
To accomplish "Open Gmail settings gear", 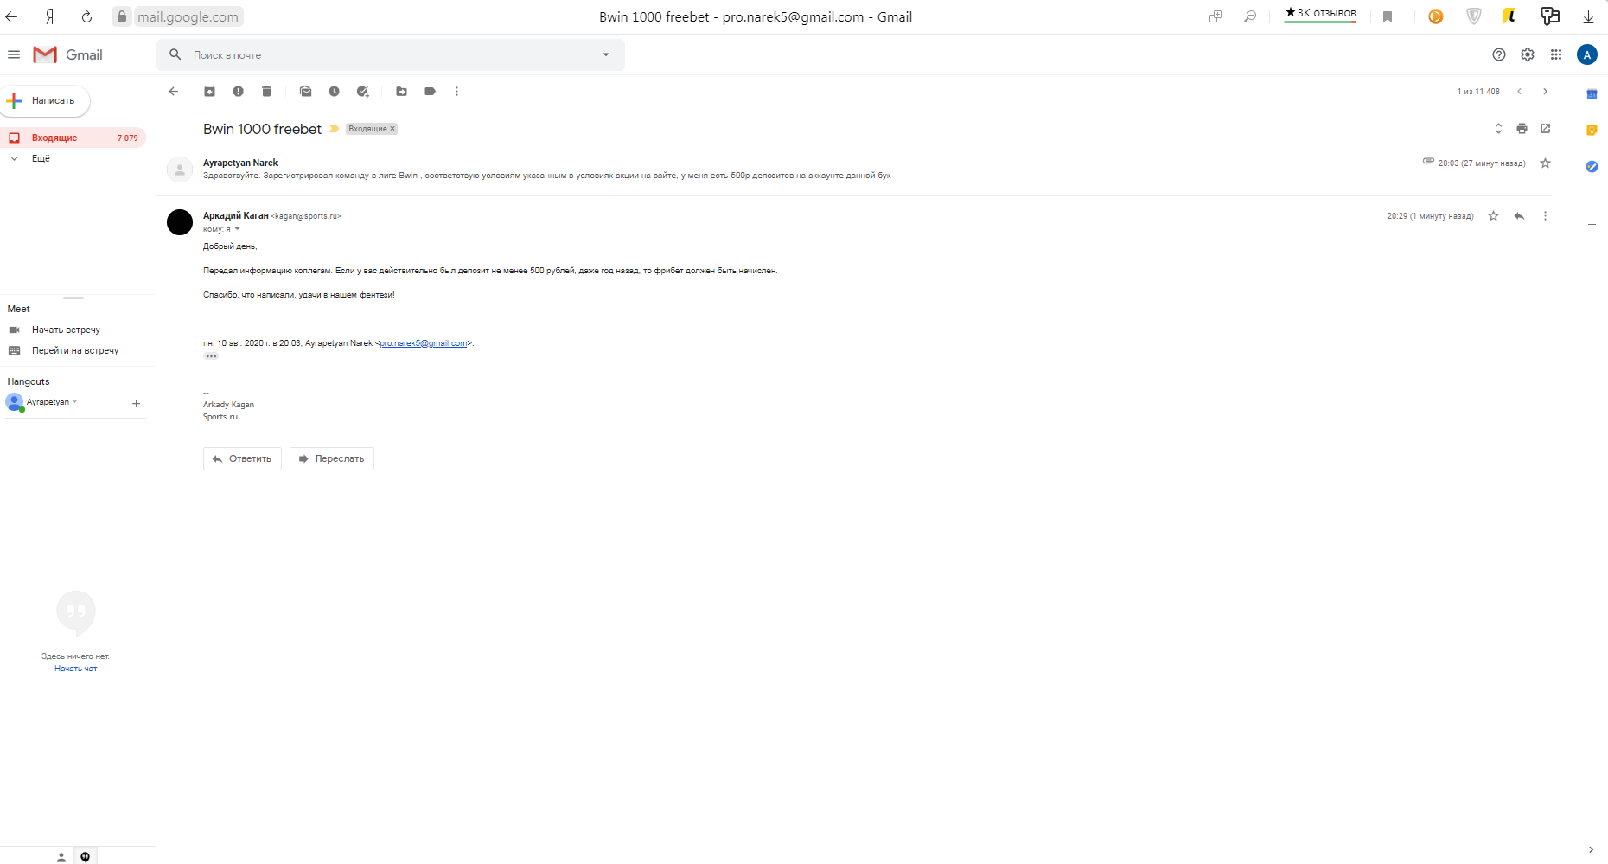I will pos(1528,54).
